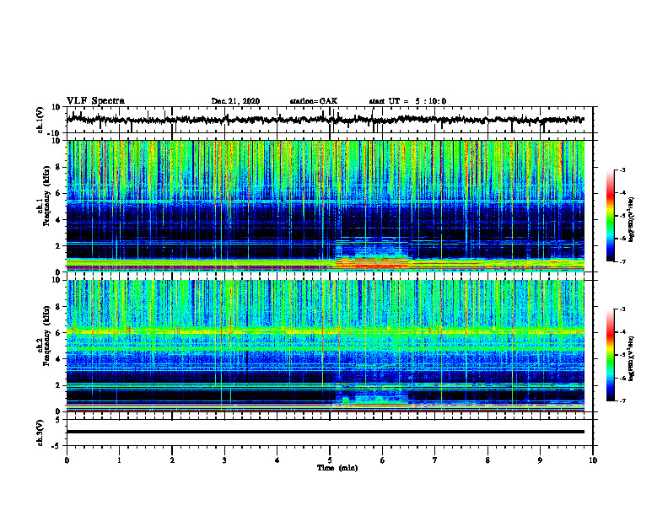This screenshot has height=516, width=668.
Task: Click the "-3" label on ch.1 color bar
Action: click(622, 169)
